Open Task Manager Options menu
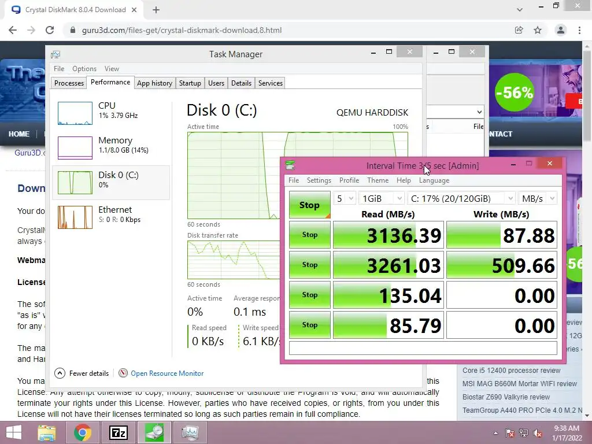Image resolution: width=592 pixels, height=444 pixels. click(84, 69)
